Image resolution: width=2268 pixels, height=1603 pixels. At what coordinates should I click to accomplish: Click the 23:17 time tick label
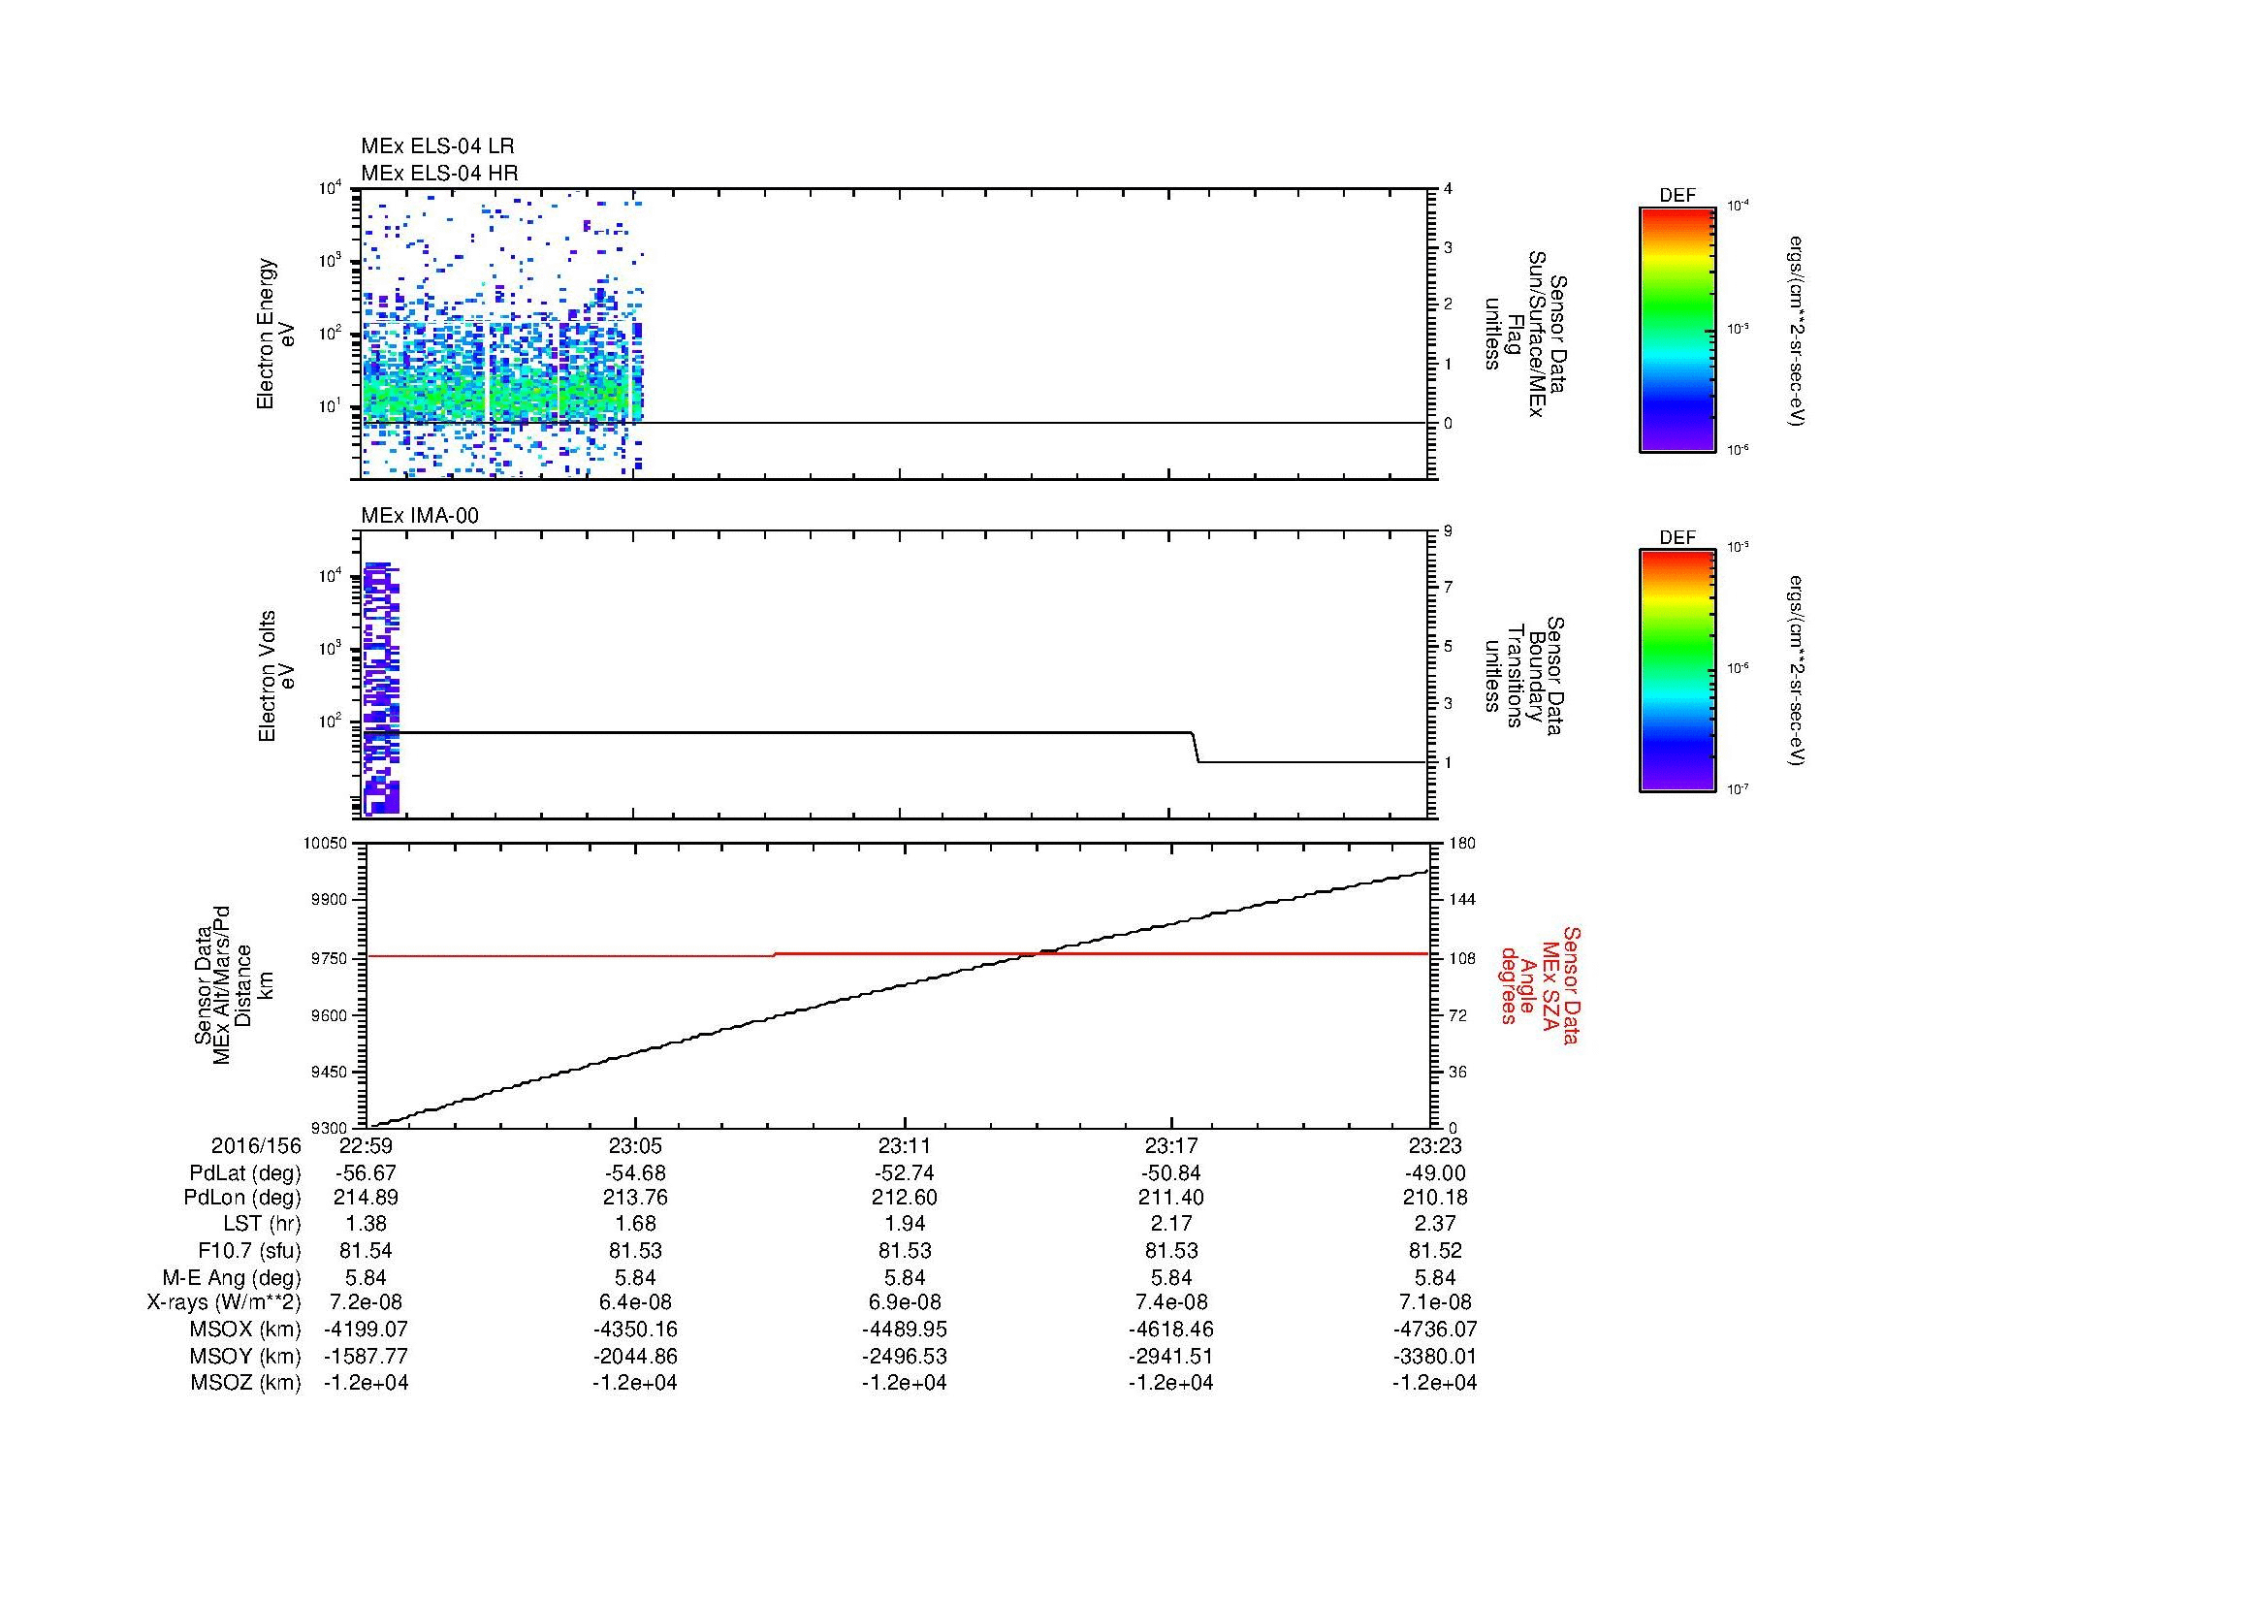click(x=1170, y=1145)
